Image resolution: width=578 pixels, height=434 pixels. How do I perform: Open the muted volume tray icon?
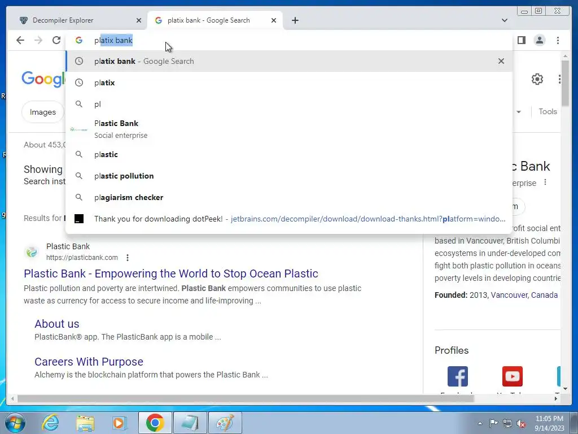[x=521, y=423]
